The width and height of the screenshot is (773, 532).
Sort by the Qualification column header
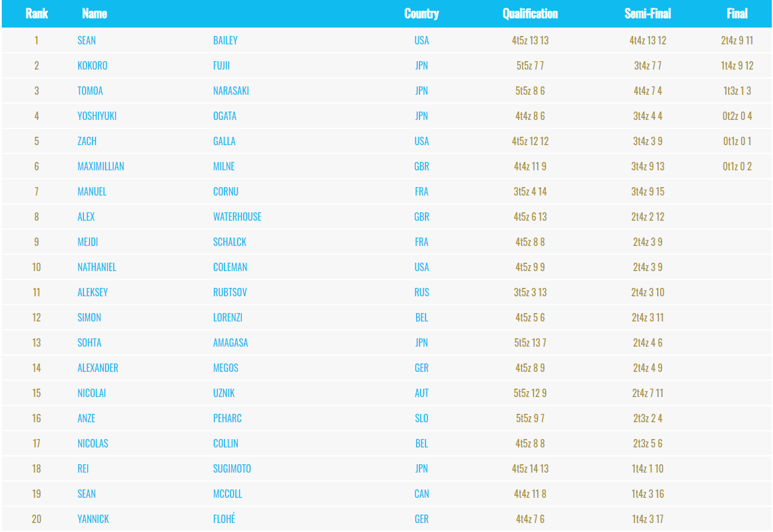530,13
